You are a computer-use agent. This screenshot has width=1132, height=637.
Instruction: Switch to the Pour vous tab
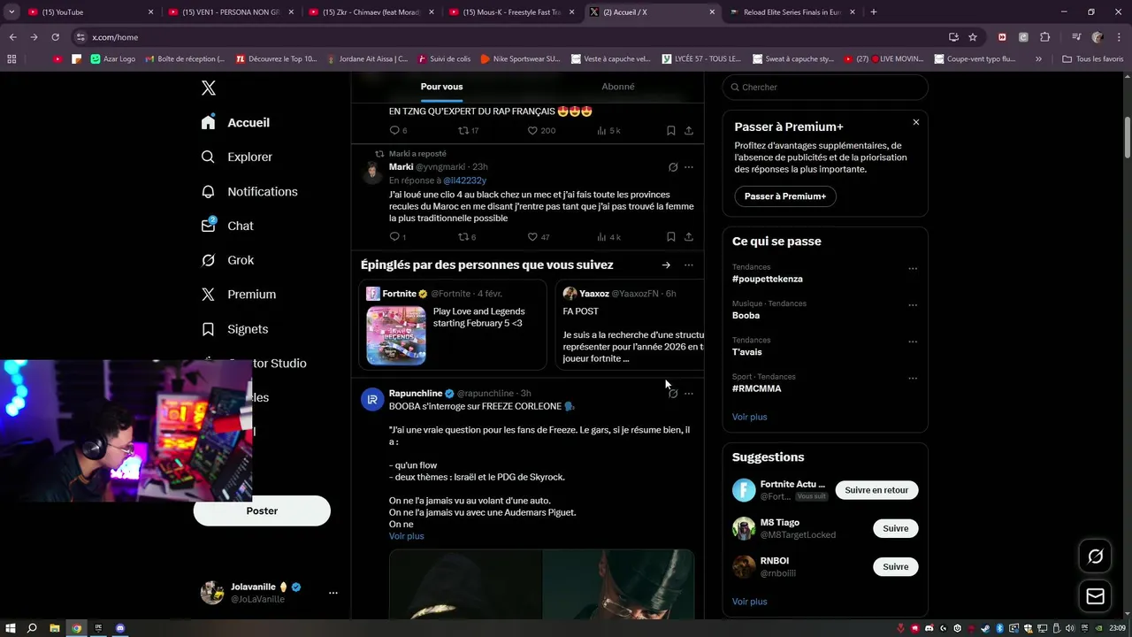pos(441,87)
